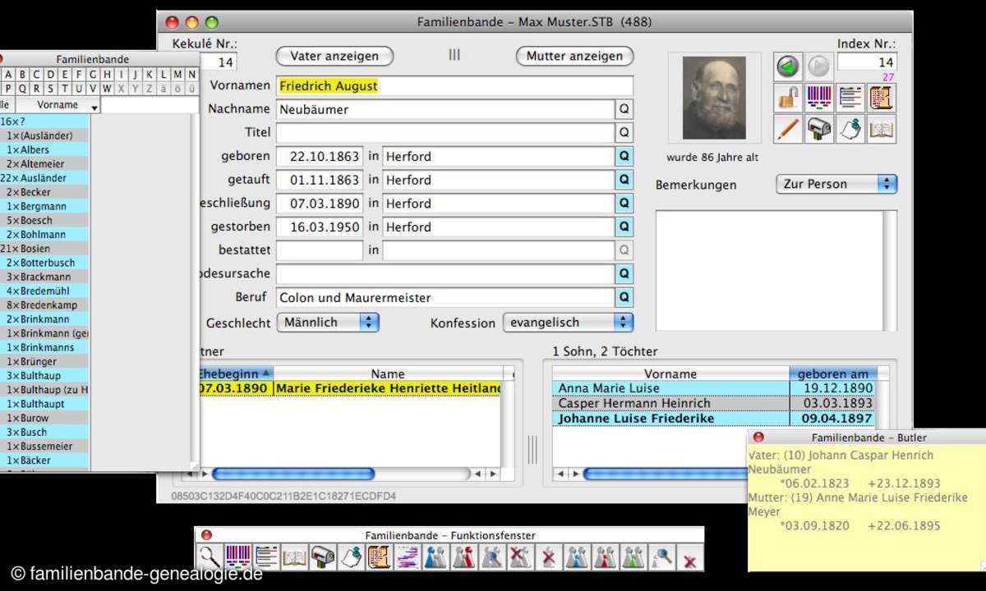
Task: Select Bredenkamp in the surname list
Action: click(44, 305)
